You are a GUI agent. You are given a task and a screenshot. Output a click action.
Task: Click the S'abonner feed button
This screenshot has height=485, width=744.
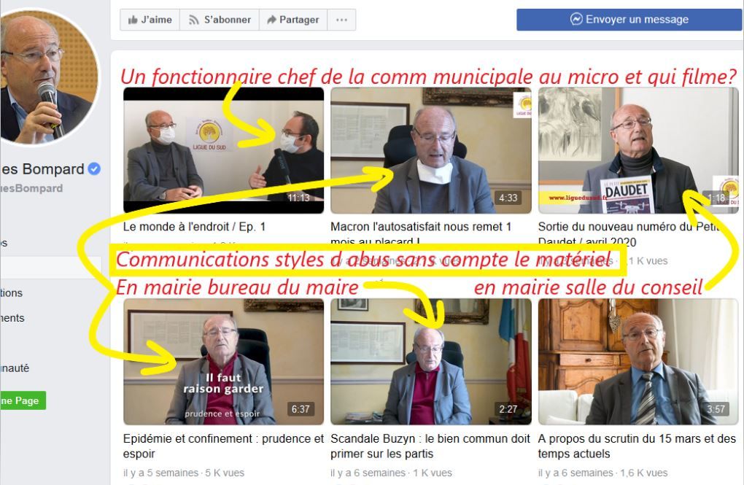[220, 20]
